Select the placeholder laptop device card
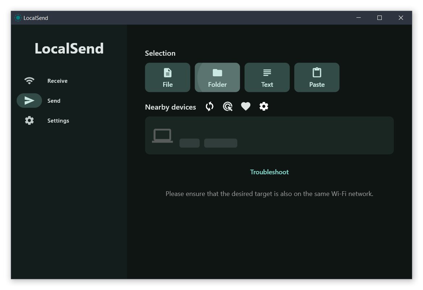423x290 pixels. pos(269,135)
